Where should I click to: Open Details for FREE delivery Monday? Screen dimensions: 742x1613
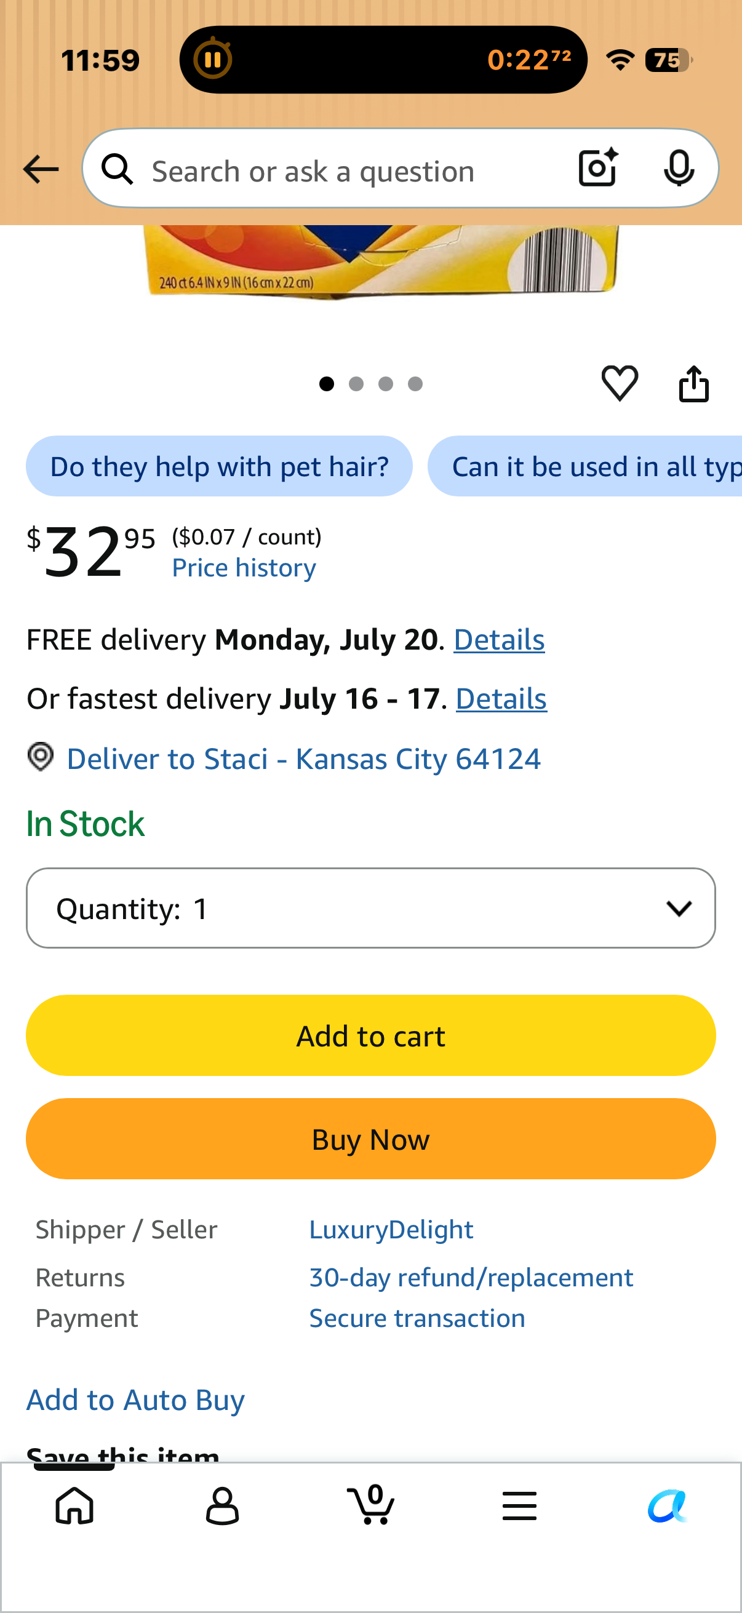point(499,639)
